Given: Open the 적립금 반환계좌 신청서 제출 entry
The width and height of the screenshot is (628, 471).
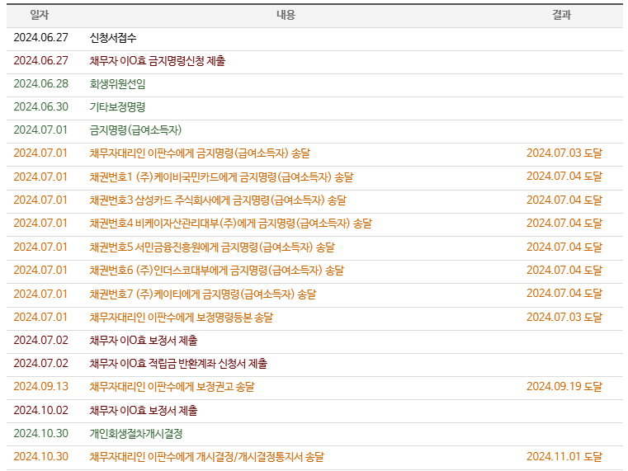Looking at the screenshot, I should tap(178, 364).
